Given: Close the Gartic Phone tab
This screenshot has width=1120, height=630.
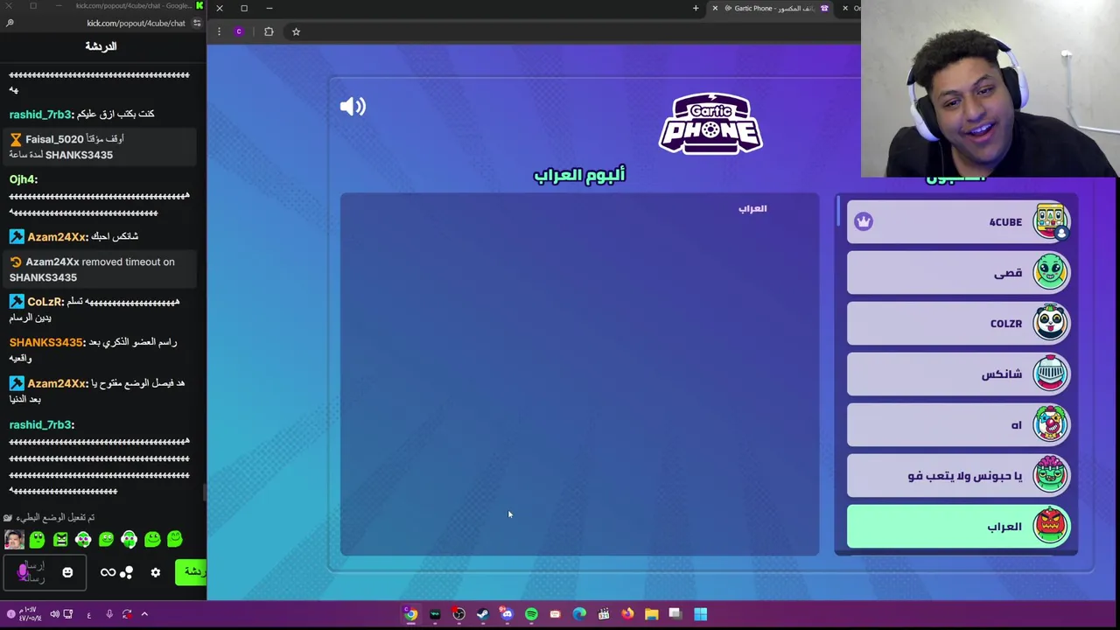Looking at the screenshot, I should tap(715, 8).
